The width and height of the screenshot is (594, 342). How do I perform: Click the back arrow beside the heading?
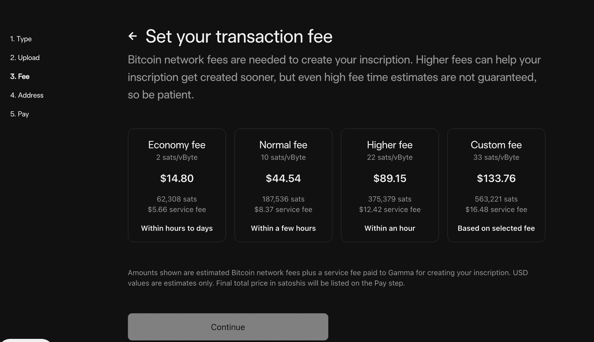pyautogui.click(x=133, y=36)
